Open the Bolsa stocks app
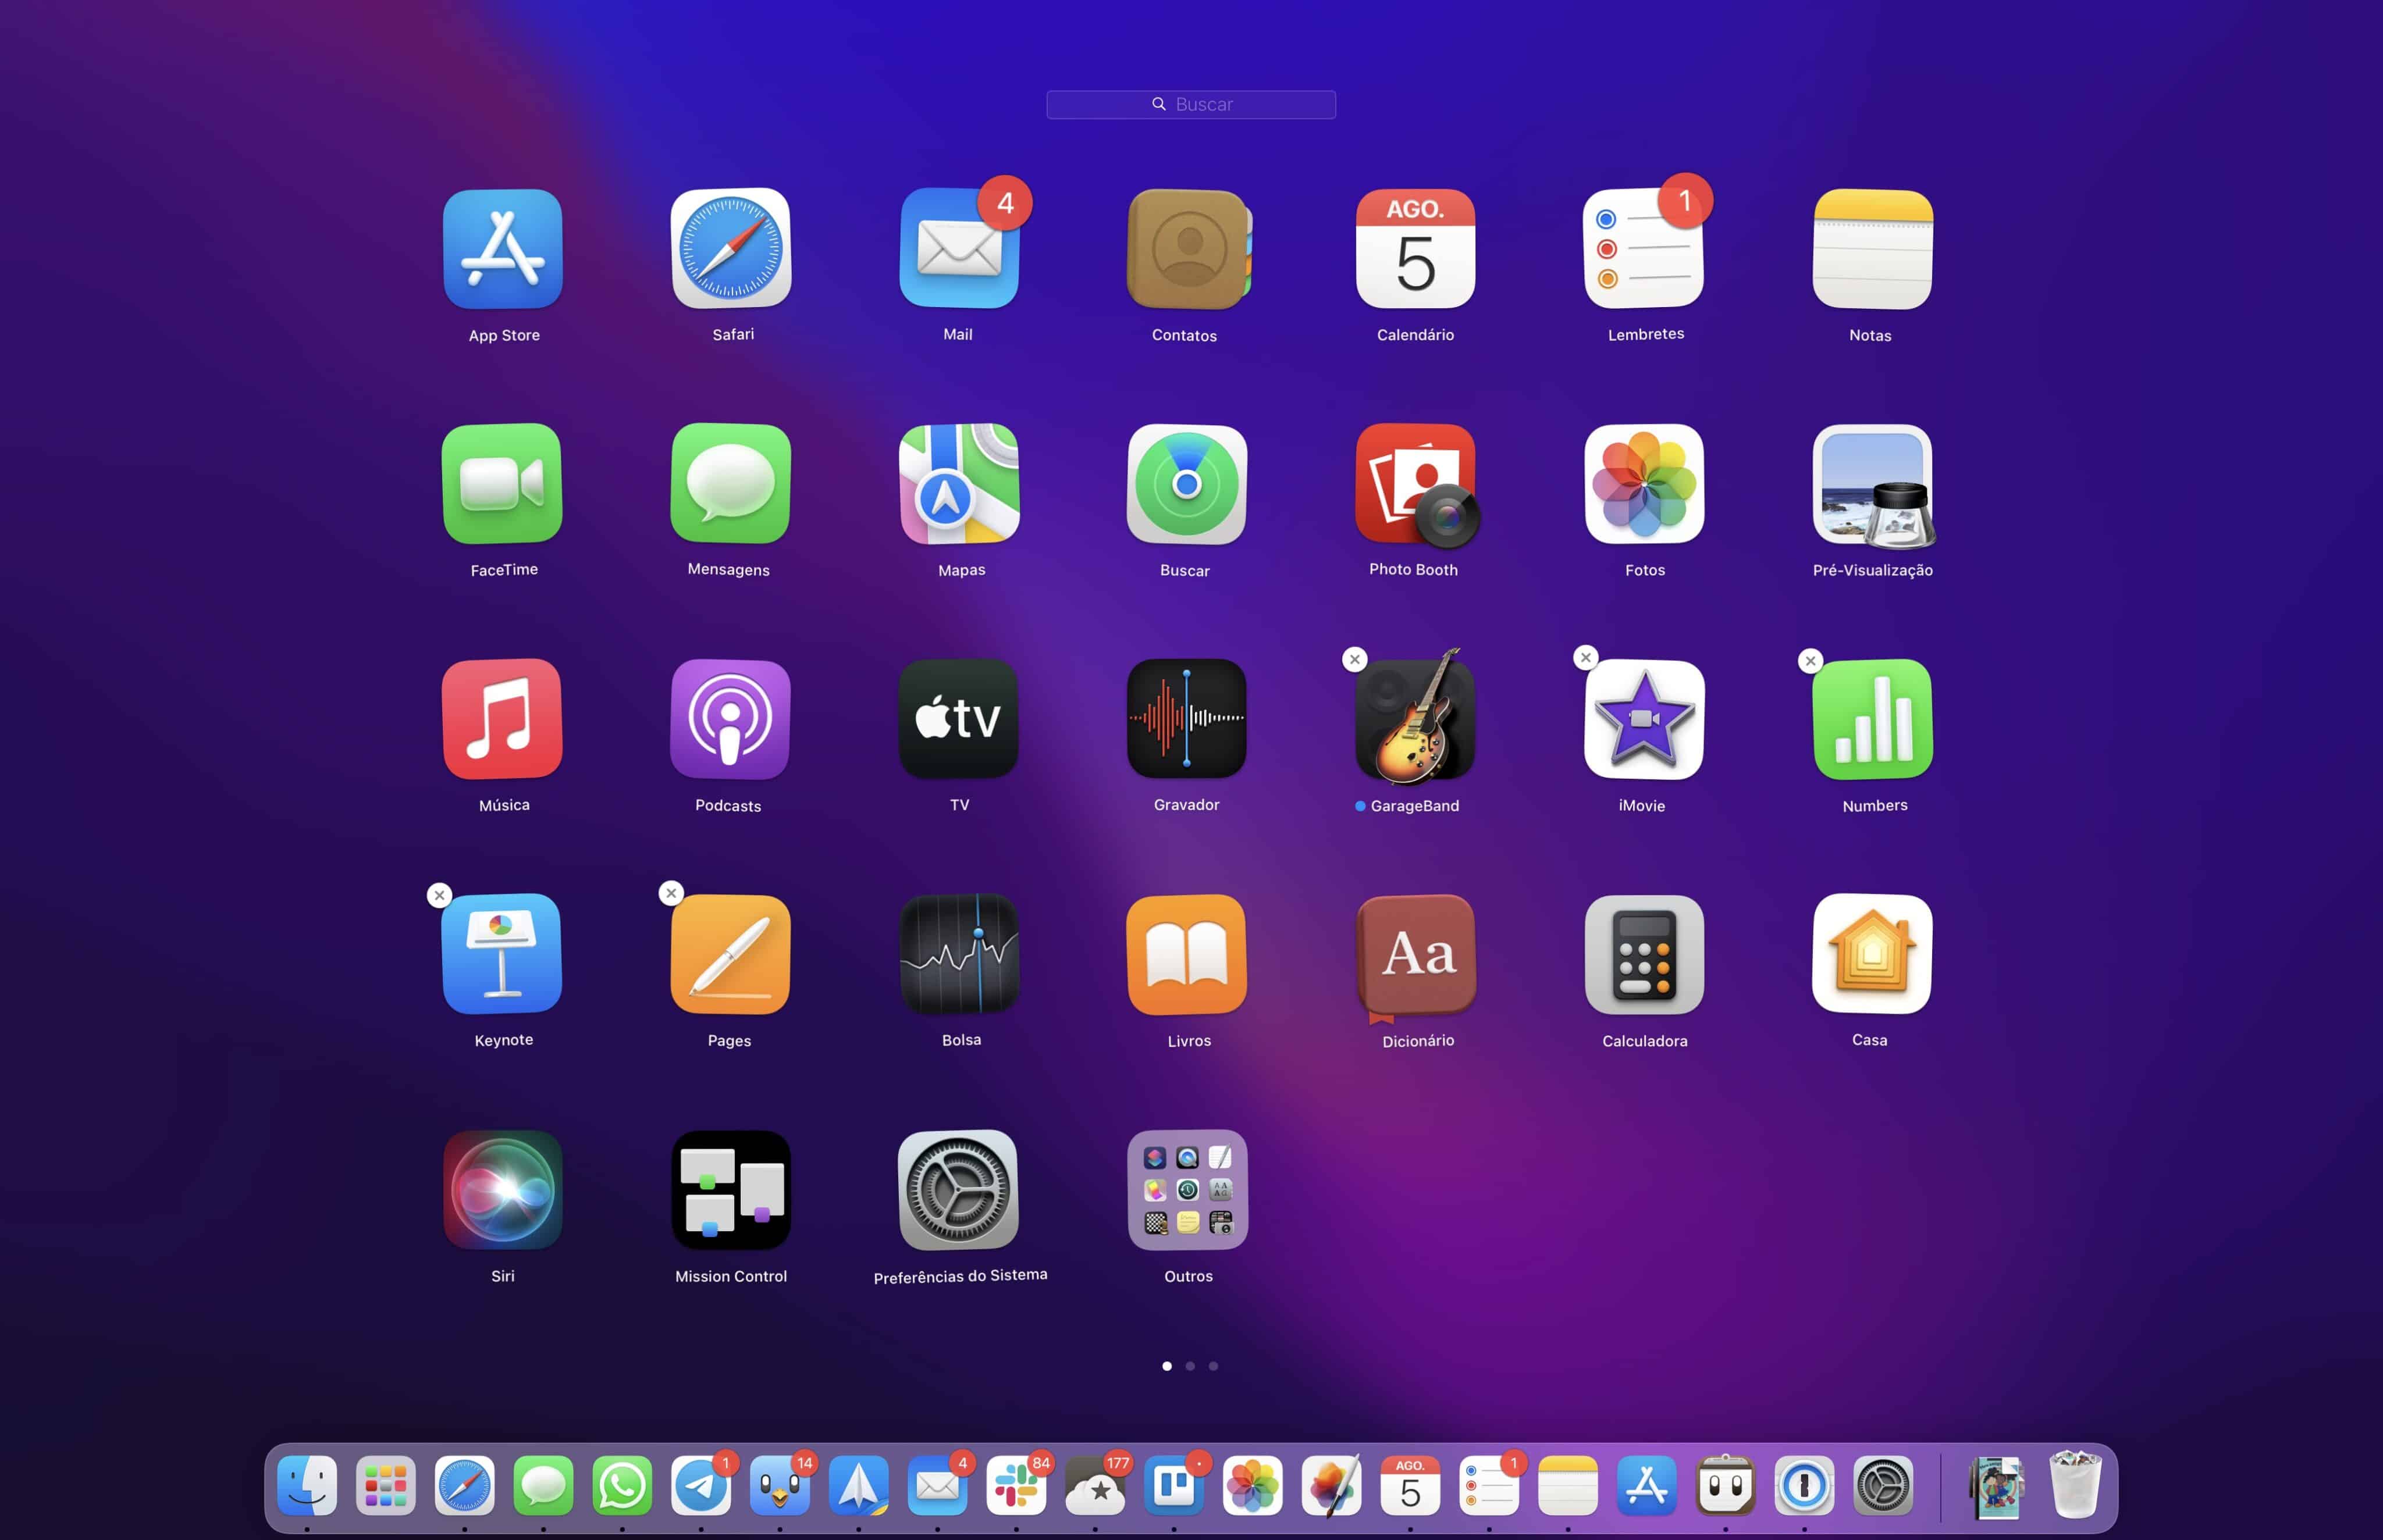The image size is (2383, 1540). pyautogui.click(x=959, y=955)
